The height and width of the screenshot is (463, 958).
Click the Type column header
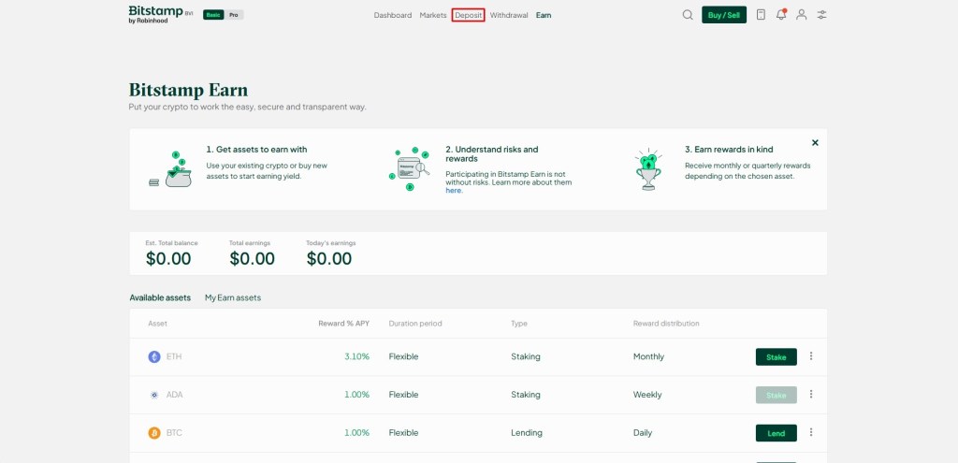click(x=519, y=324)
